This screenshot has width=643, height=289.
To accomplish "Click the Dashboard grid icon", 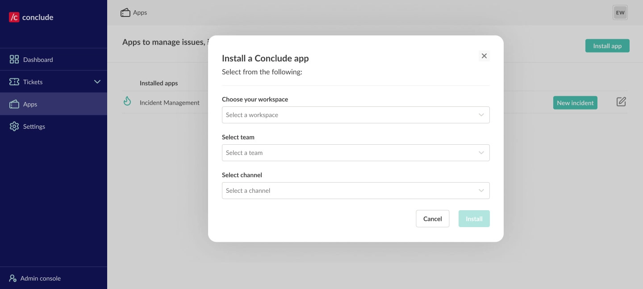I will 14,60.
